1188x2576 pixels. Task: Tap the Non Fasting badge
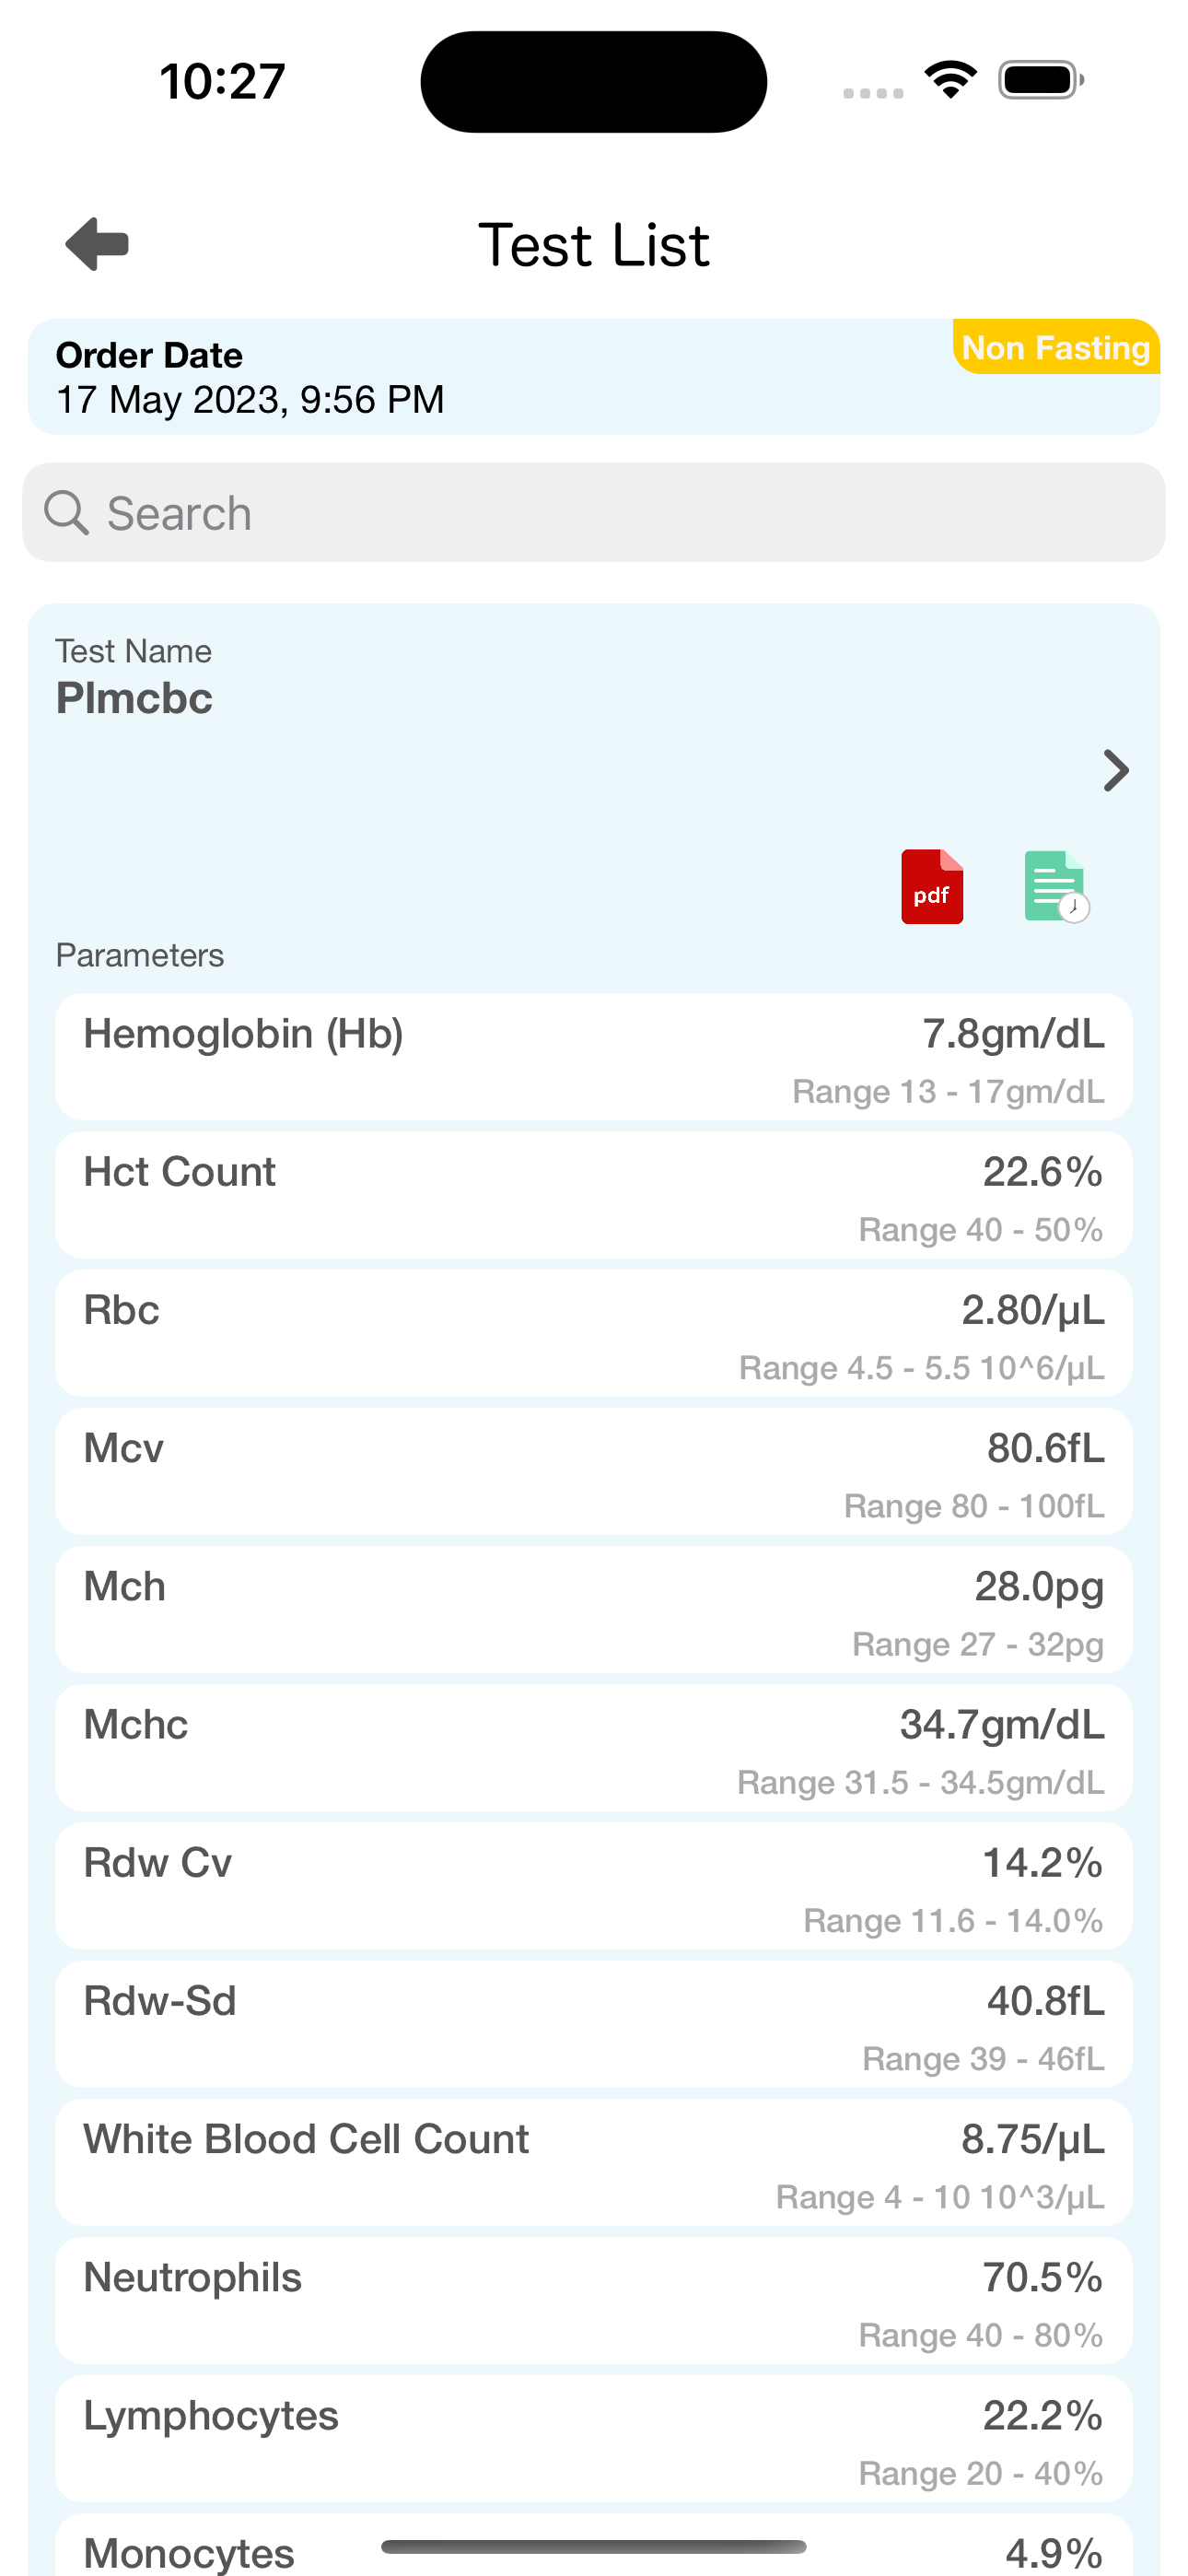coord(1056,347)
